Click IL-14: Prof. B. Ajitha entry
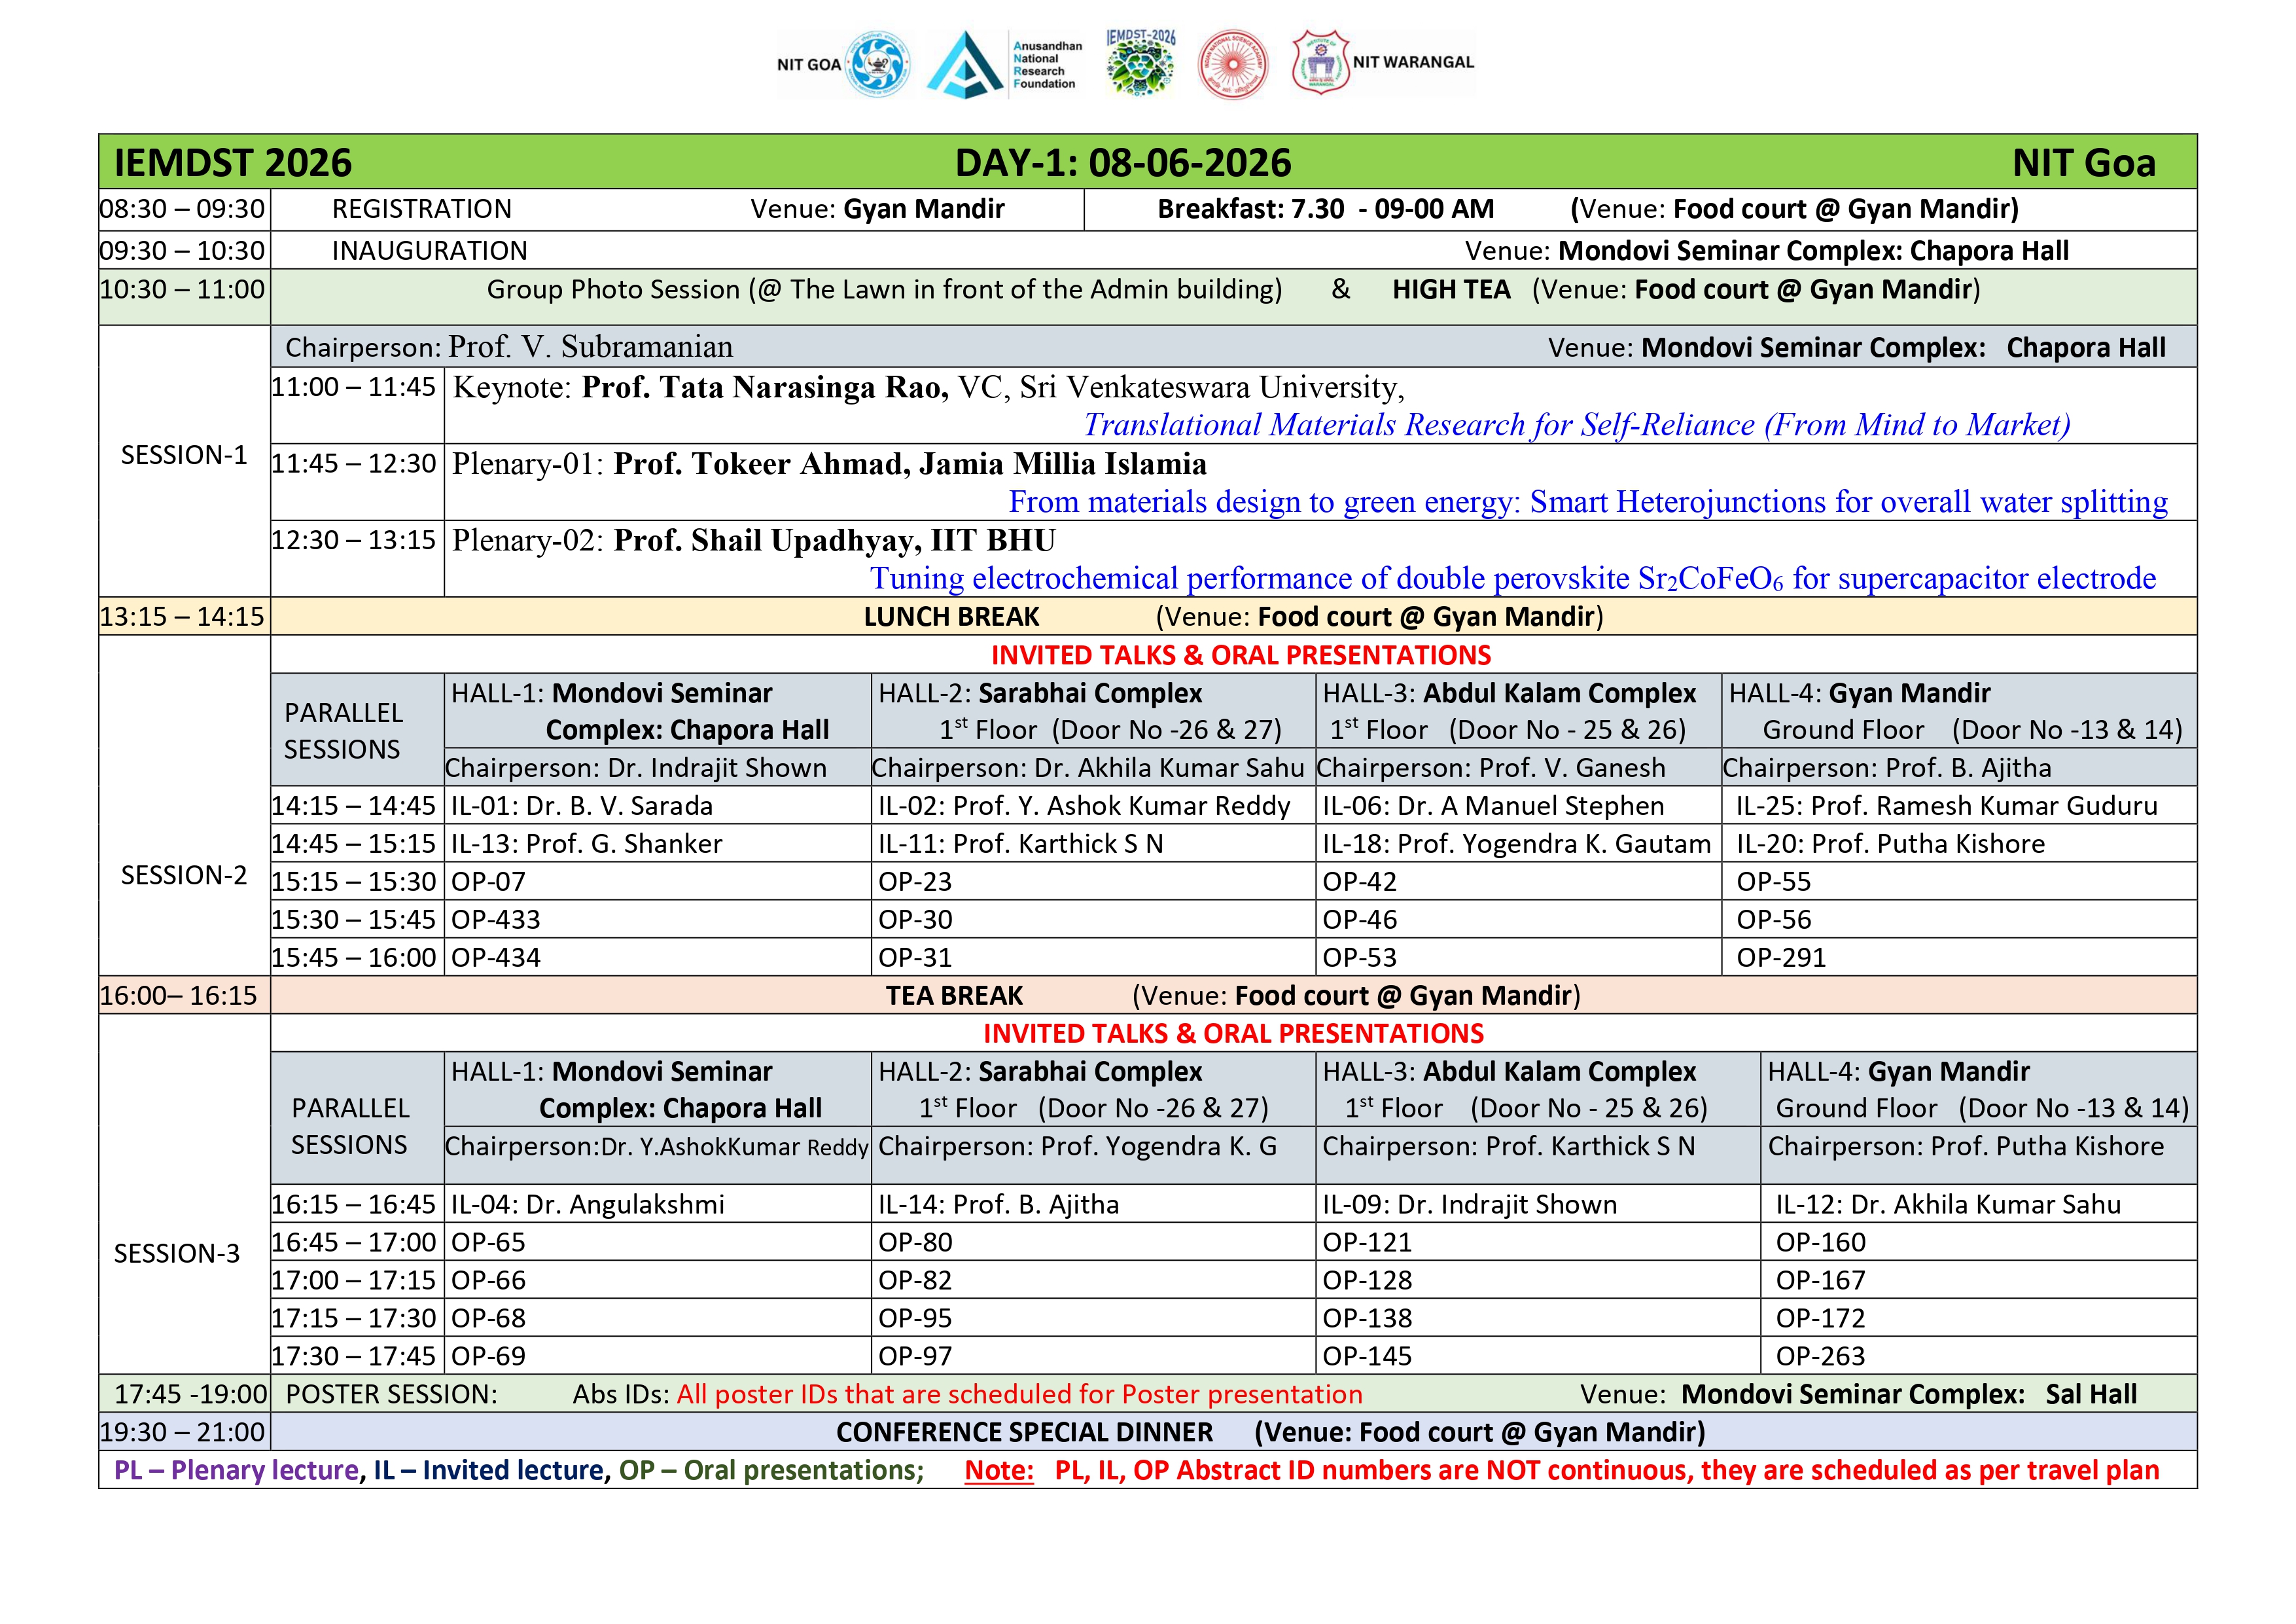This screenshot has width=2296, height=1624. pyautogui.click(x=998, y=1204)
